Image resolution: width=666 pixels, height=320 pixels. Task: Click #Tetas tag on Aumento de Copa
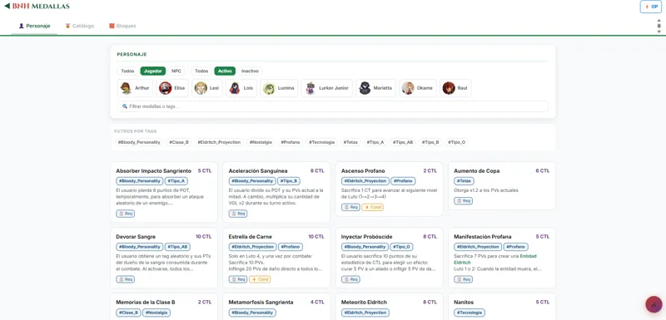point(464,181)
